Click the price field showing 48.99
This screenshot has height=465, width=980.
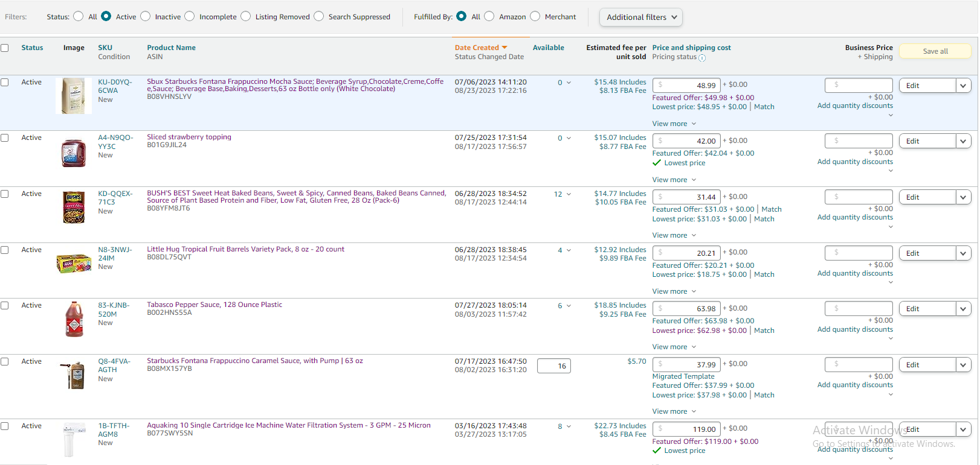pyautogui.click(x=686, y=85)
